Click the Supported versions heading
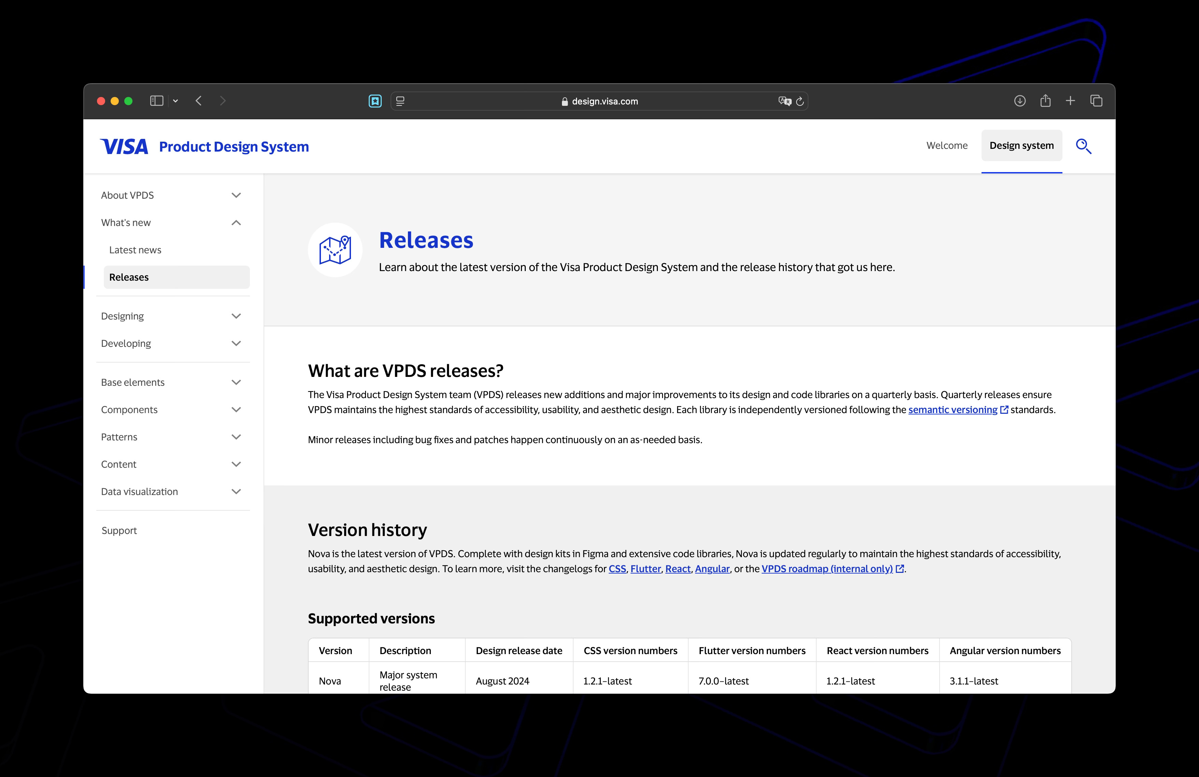The height and width of the screenshot is (777, 1199). click(371, 618)
